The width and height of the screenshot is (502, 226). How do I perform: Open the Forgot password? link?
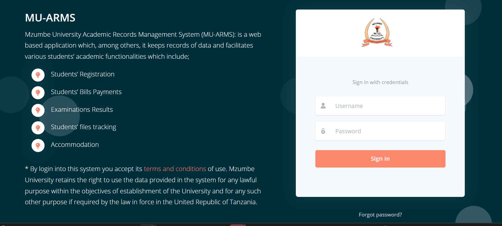click(x=380, y=215)
